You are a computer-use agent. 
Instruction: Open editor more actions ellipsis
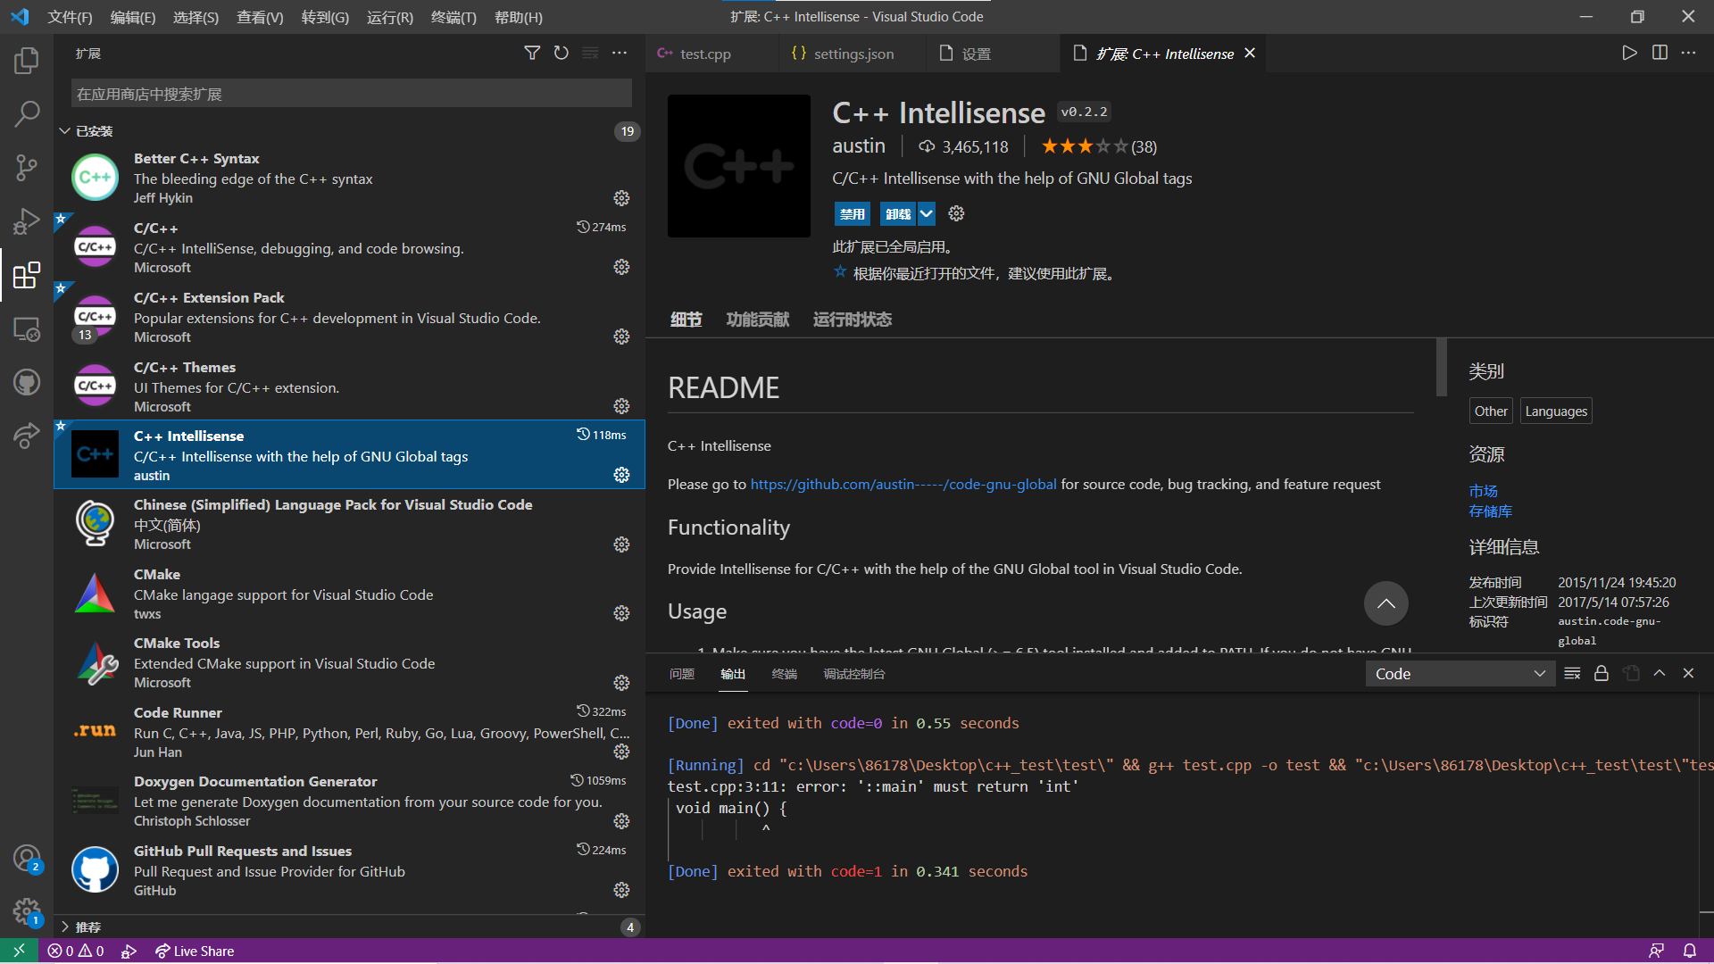[x=1688, y=54]
